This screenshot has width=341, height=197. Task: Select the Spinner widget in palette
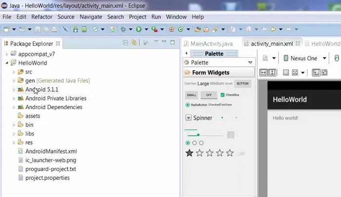[x=199, y=118]
